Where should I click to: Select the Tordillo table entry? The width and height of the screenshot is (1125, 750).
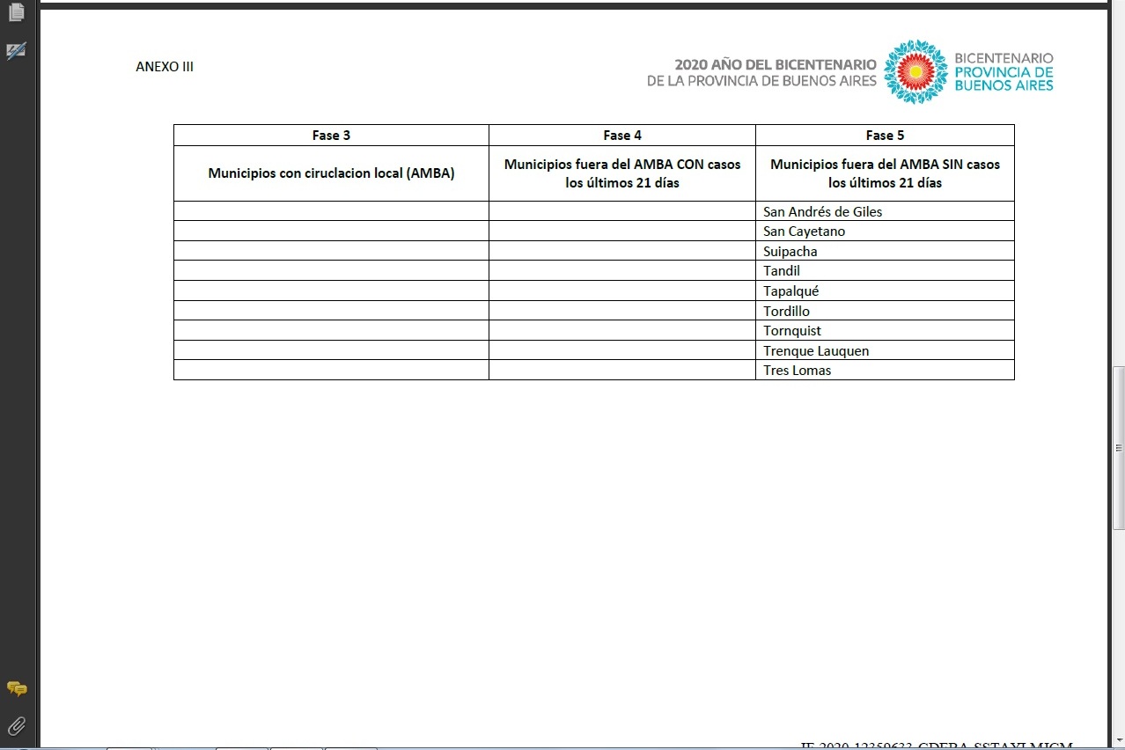tap(786, 311)
